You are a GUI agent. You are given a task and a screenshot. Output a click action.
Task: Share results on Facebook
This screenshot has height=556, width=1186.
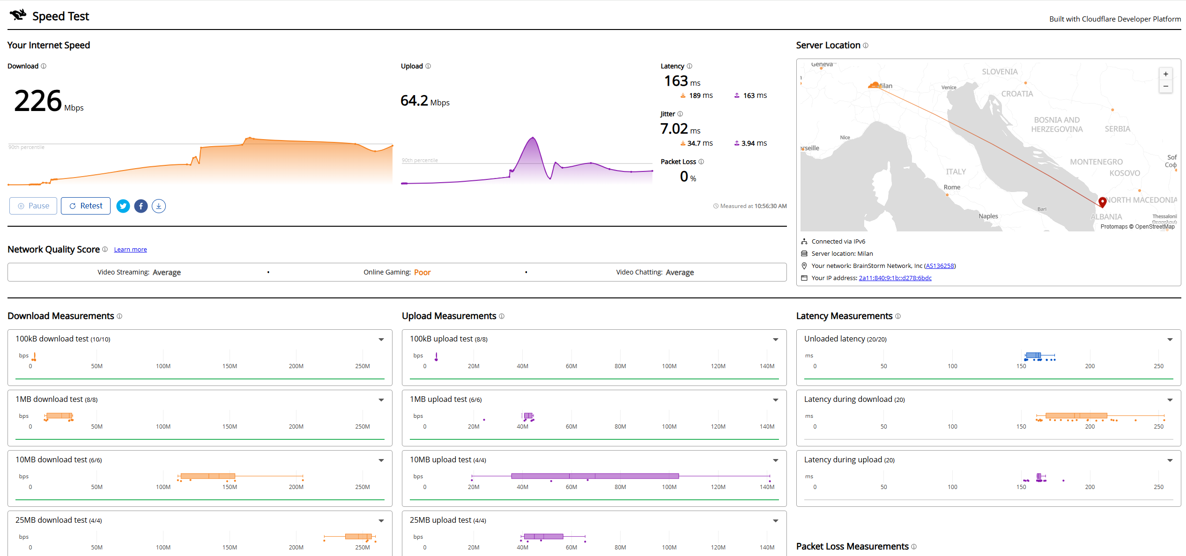(141, 206)
